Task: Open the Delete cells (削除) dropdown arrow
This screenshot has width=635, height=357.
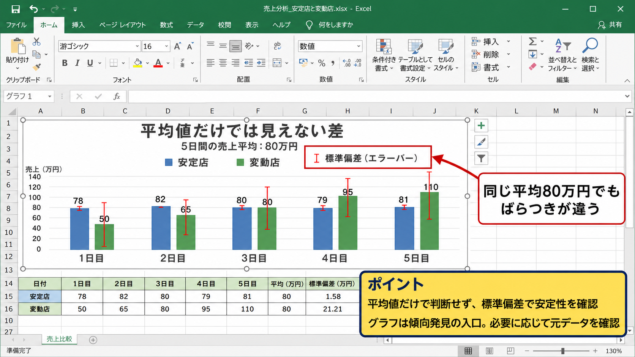Action: 509,54
